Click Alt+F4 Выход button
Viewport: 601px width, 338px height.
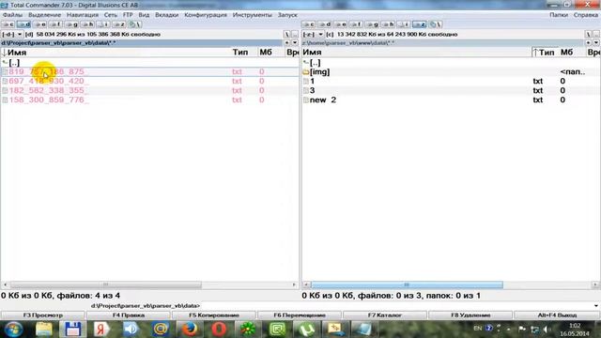[x=557, y=315]
